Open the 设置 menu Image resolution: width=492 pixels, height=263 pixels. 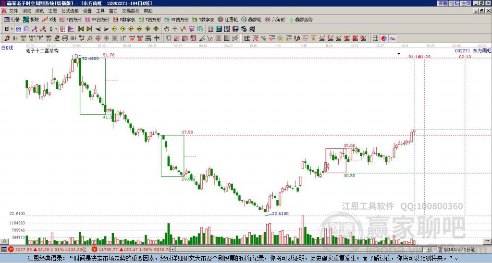pyautogui.click(x=87, y=11)
